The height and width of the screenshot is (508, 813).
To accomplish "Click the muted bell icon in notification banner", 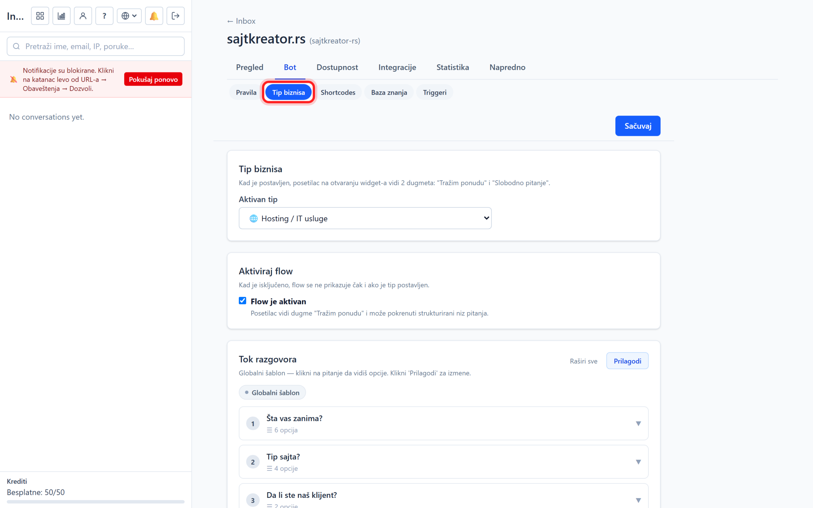I will [x=13, y=79].
